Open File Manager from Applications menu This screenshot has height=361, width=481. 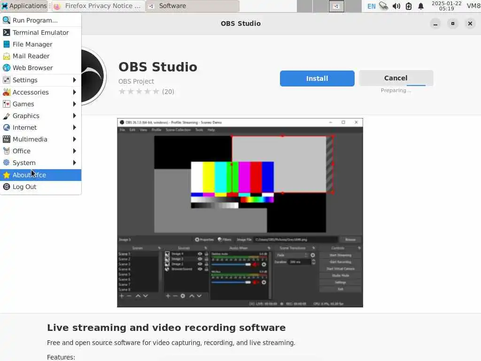tap(40, 44)
